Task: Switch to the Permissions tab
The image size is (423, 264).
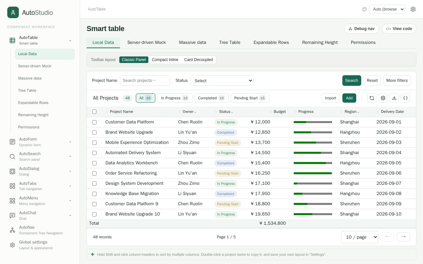Action: [x=363, y=43]
